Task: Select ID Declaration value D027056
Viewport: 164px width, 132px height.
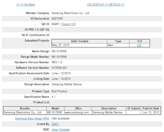Action: 57,19
